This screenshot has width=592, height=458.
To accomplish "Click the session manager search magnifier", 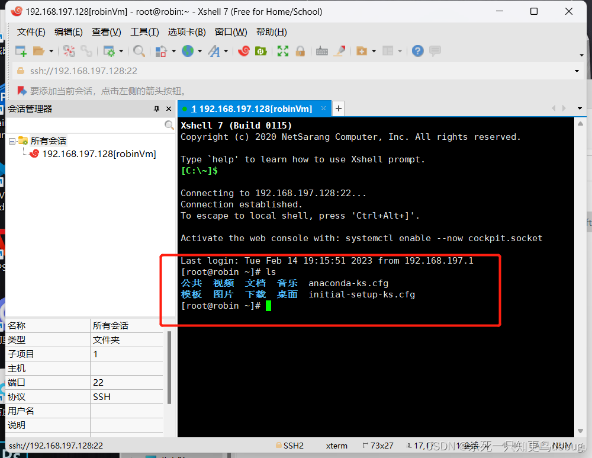I will click(169, 125).
